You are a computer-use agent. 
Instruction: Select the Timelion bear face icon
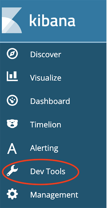point(12,123)
